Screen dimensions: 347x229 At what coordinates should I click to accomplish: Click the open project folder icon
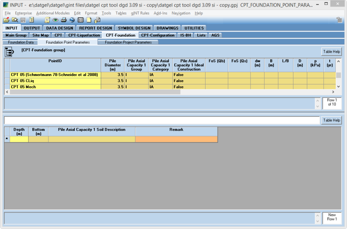(x=7, y=20)
